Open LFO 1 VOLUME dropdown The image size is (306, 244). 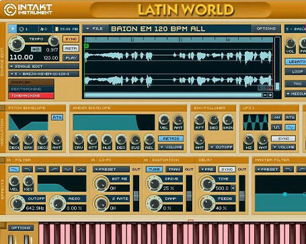point(283,147)
